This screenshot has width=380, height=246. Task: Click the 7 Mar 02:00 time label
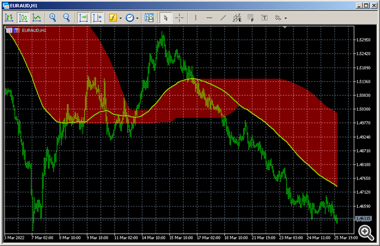[x=43, y=238]
